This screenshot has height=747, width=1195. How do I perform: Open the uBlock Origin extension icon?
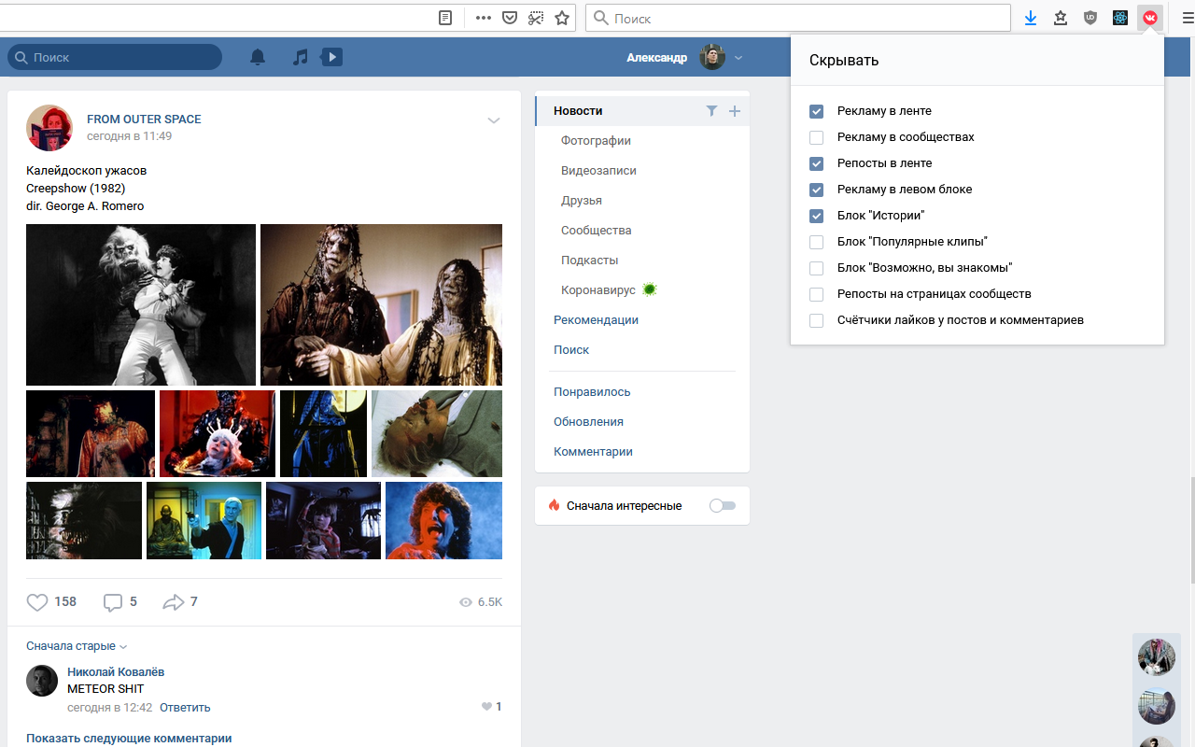pos(1090,18)
